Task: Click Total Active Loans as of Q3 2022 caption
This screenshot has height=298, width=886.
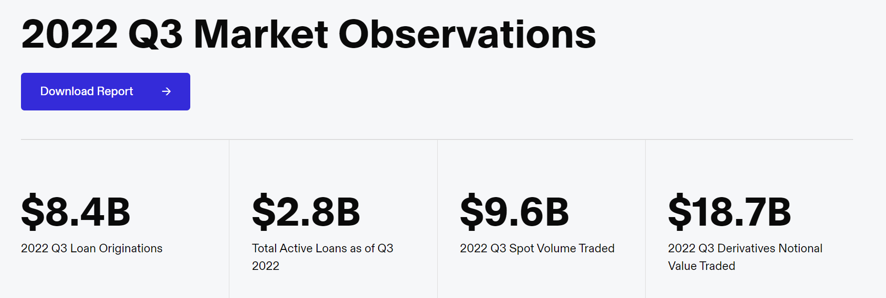Action: coord(322,257)
